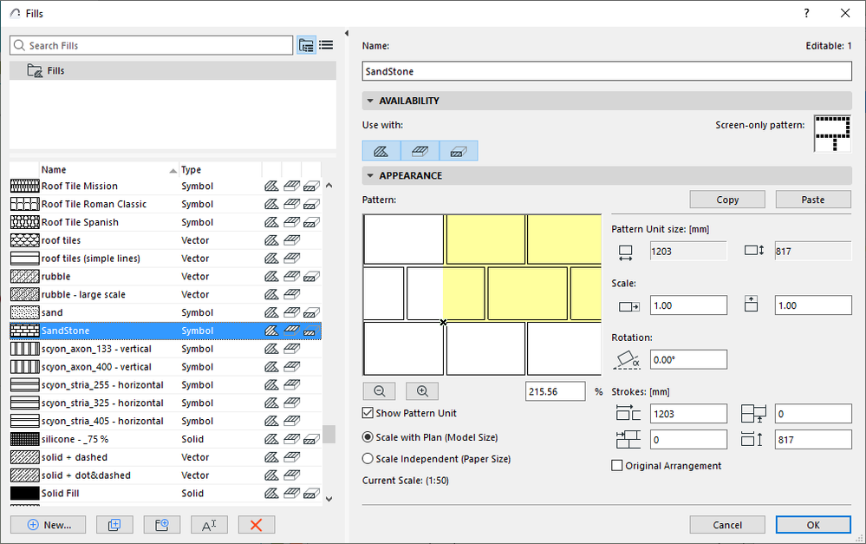Screen dimensions: 866x544
Task: Click the duplicate fill icon button
Action: (114, 524)
